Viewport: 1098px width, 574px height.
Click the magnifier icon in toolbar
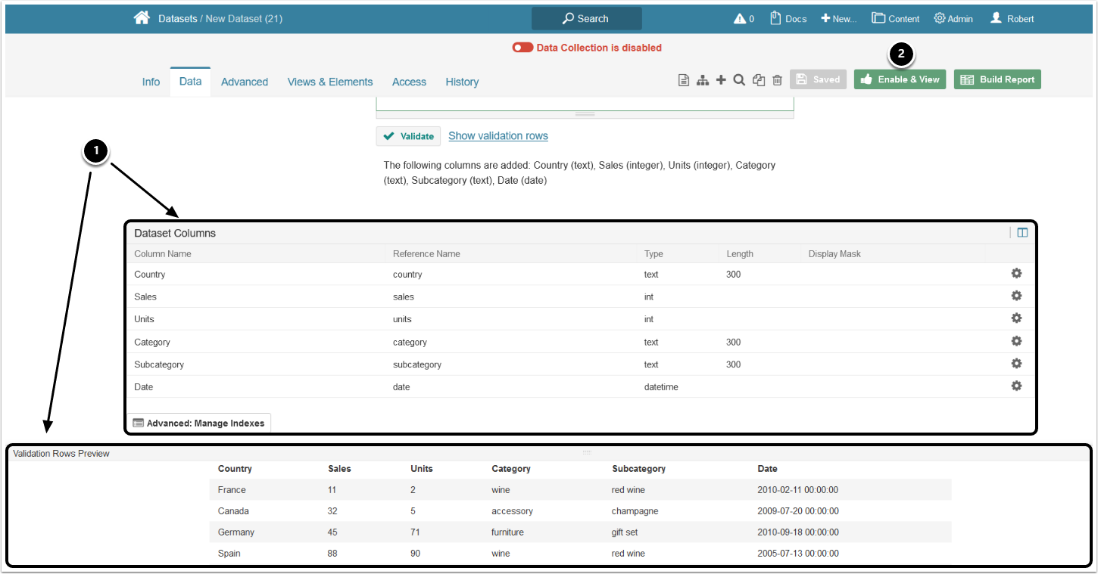740,79
